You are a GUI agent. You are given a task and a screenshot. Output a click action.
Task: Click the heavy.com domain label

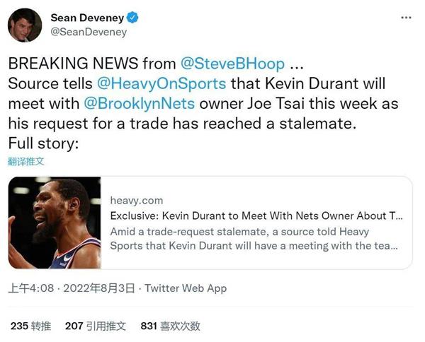pos(137,201)
